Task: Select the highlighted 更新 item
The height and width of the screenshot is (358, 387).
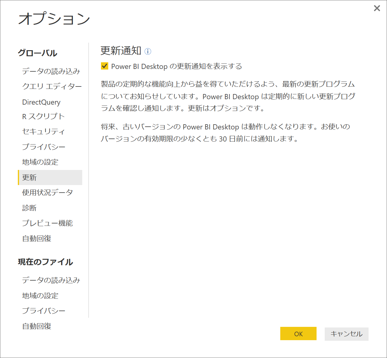Action: pyautogui.click(x=50, y=177)
